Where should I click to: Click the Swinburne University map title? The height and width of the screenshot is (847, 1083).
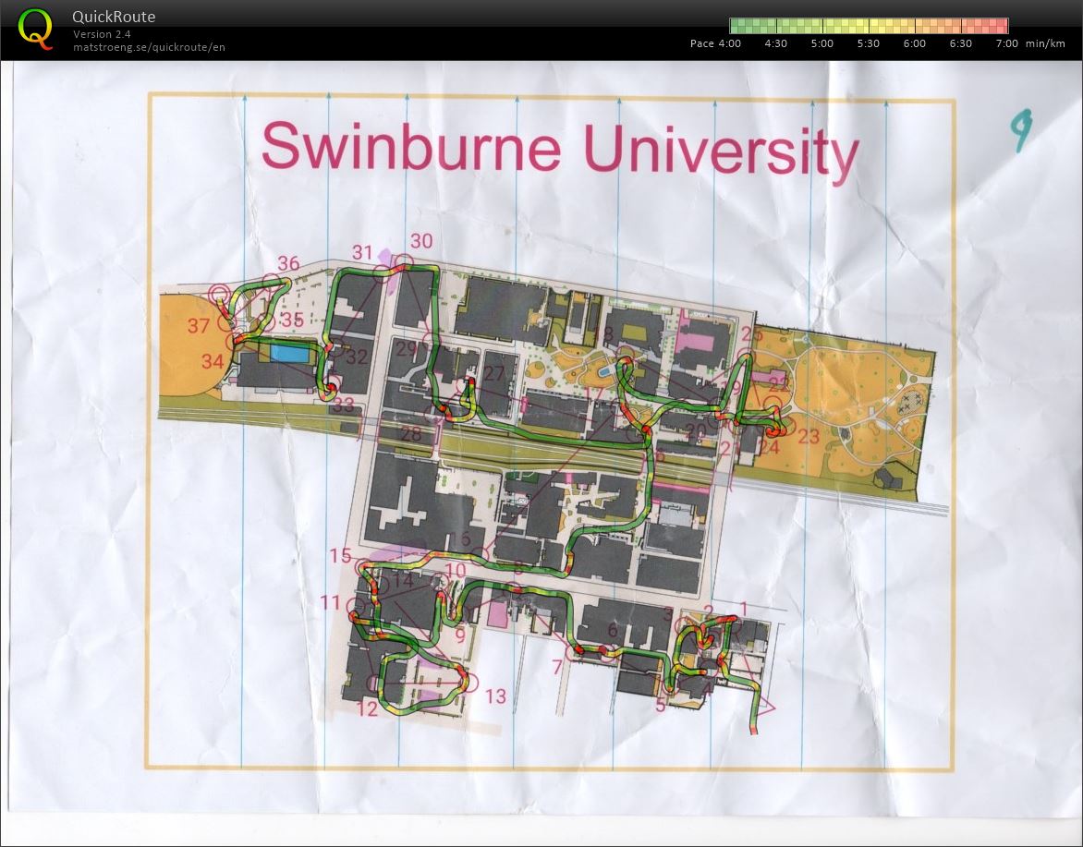pos(560,150)
